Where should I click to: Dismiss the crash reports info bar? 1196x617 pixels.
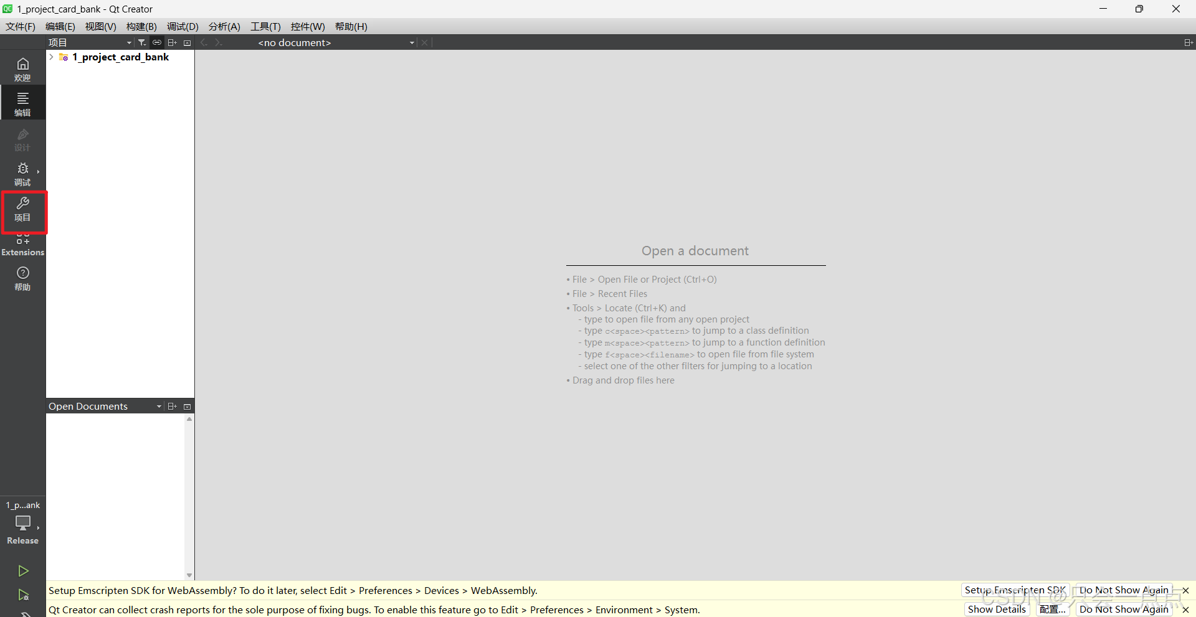(x=1185, y=610)
